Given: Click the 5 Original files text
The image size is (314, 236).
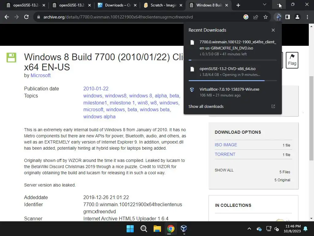Looking at the screenshot, I should pos(282,180).
